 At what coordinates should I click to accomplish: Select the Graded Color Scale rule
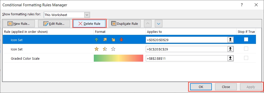[129, 58]
